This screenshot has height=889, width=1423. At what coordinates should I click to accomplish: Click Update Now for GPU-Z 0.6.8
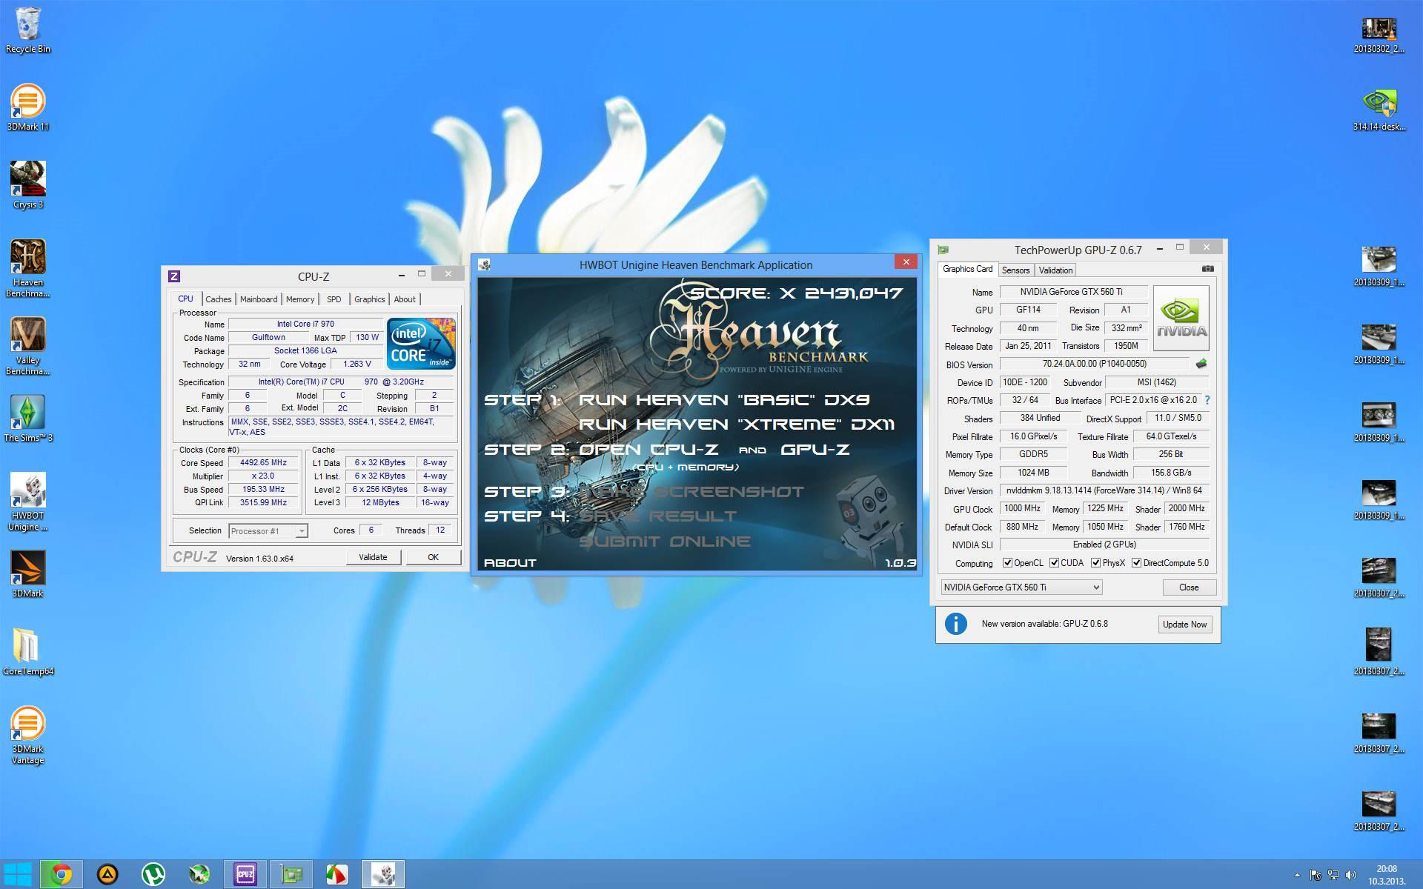pos(1184,625)
